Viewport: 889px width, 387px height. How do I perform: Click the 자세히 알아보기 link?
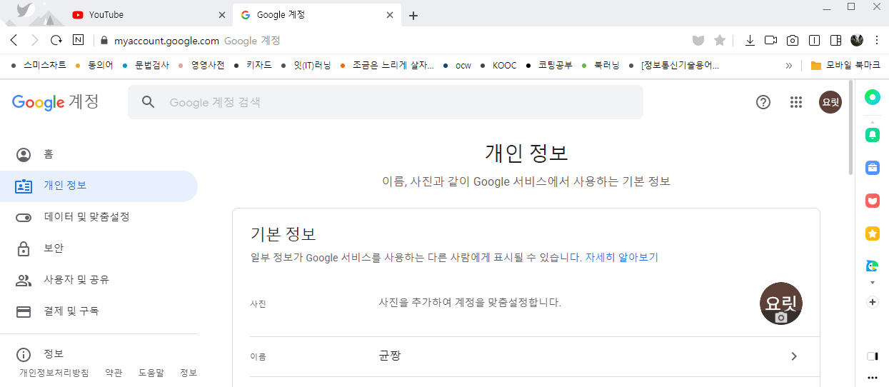coord(621,258)
